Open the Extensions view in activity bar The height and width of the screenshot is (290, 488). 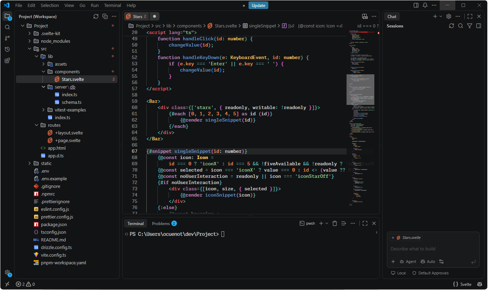tap(7, 60)
